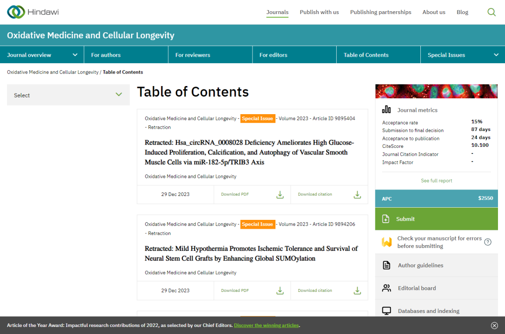Click Download citation for Hsa_circRNA article
The width and height of the screenshot is (505, 334).
click(x=315, y=194)
